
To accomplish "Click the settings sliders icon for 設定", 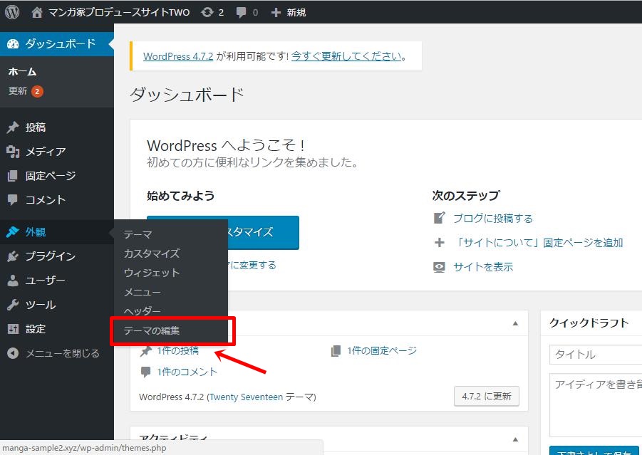I will pyautogui.click(x=13, y=328).
